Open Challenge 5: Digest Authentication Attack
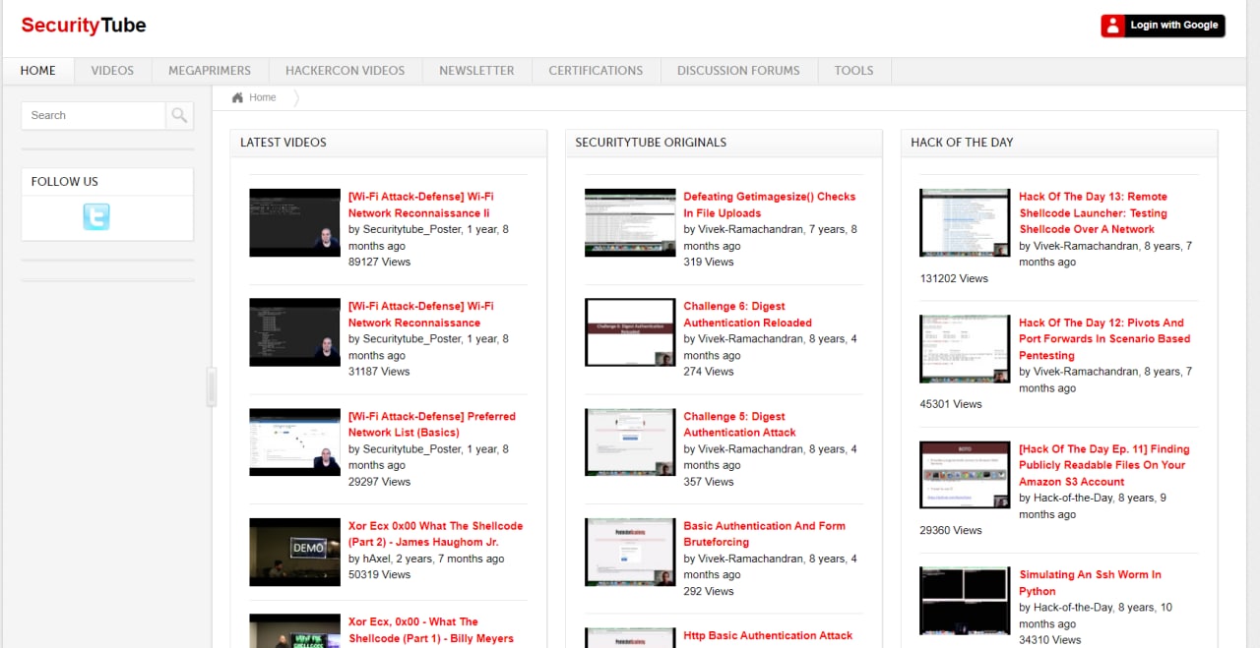 tap(740, 424)
